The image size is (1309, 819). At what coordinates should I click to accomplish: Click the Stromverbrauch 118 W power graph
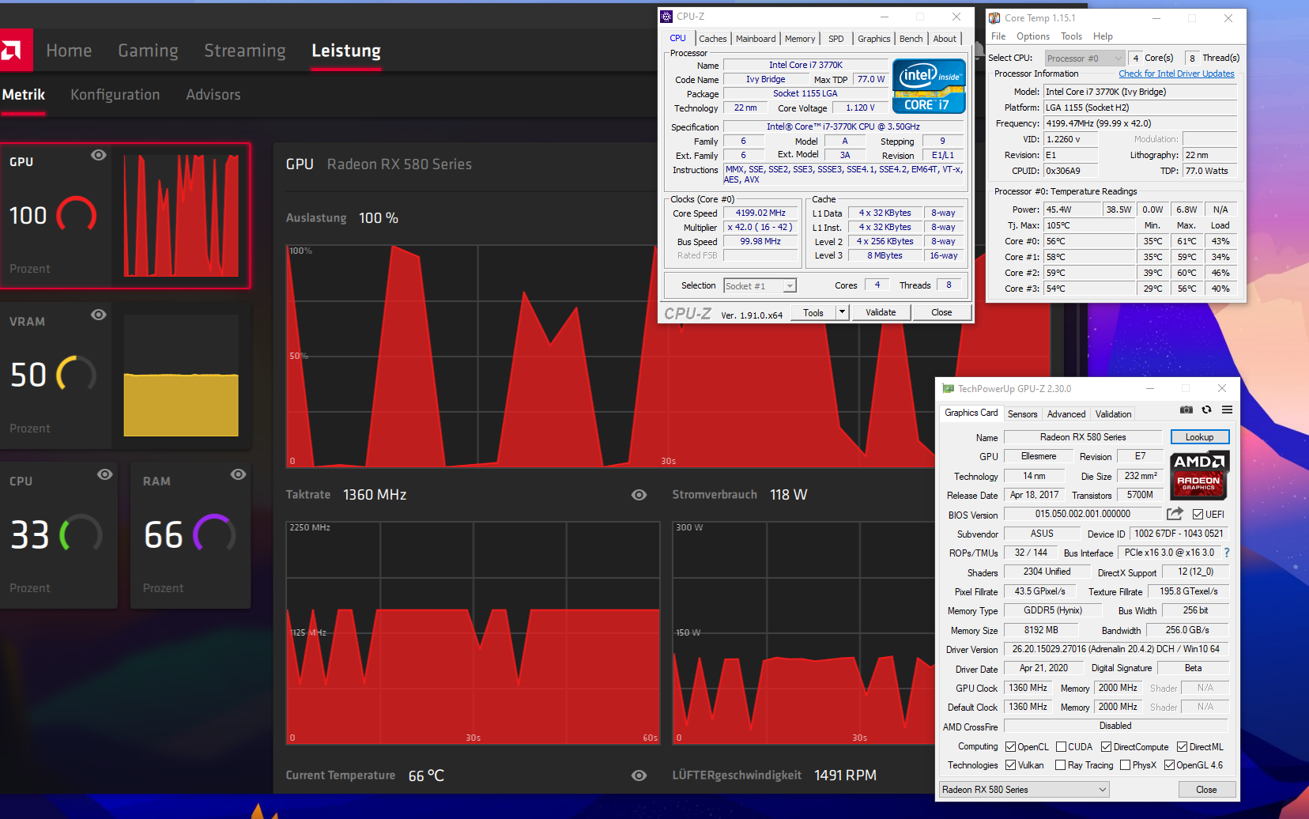804,632
